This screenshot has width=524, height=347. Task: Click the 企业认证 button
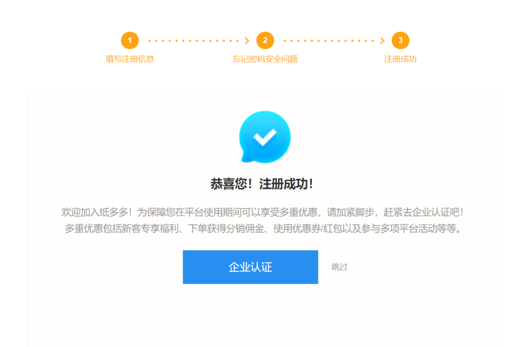point(250,267)
